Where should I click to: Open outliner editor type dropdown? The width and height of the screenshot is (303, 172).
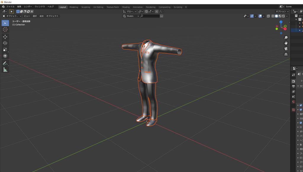point(295,12)
